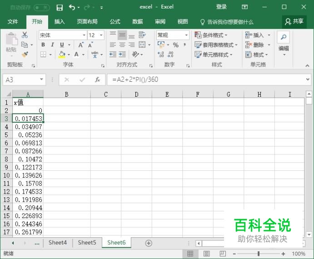Image resolution: width=314 pixels, height=259 pixels.
Task: Apply cell borders icon
Action: (43, 54)
